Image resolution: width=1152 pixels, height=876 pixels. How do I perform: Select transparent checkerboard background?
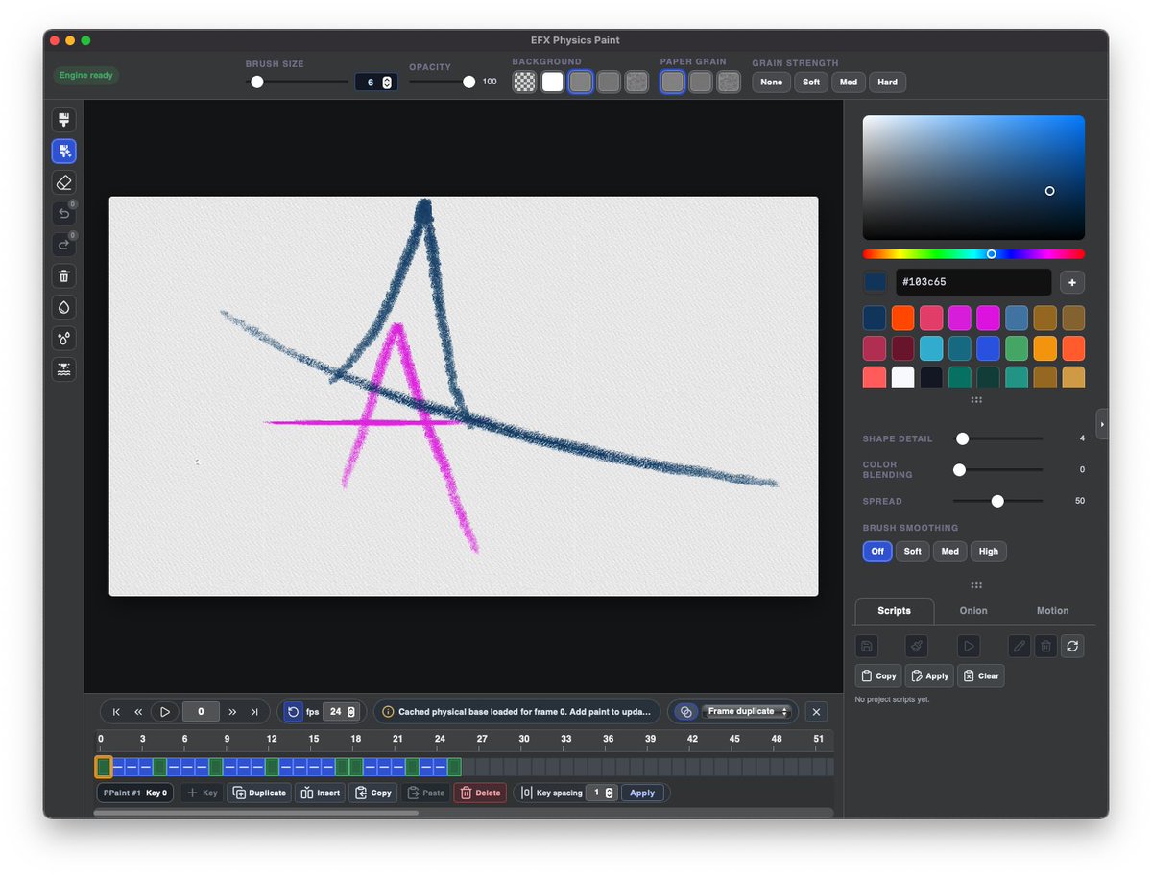(x=524, y=82)
